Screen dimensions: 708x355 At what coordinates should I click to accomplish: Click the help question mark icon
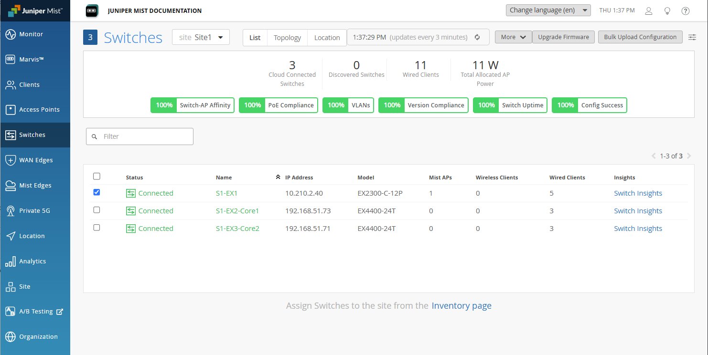[x=686, y=11]
